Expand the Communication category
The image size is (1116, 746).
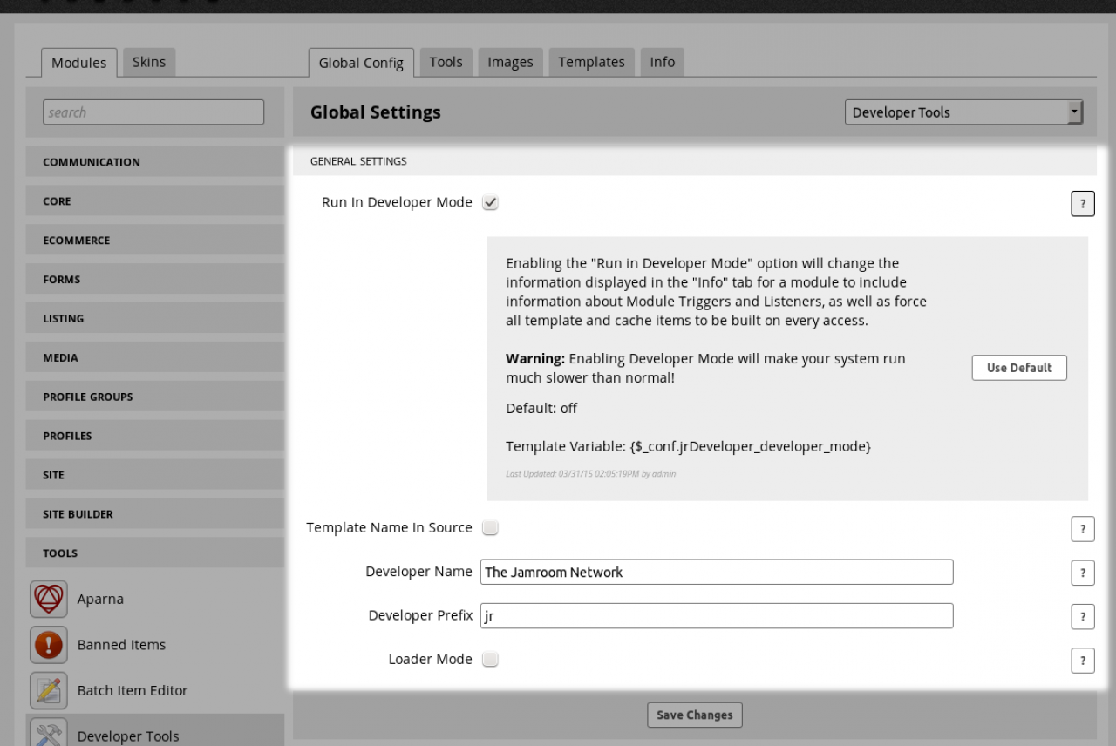pyautogui.click(x=154, y=162)
